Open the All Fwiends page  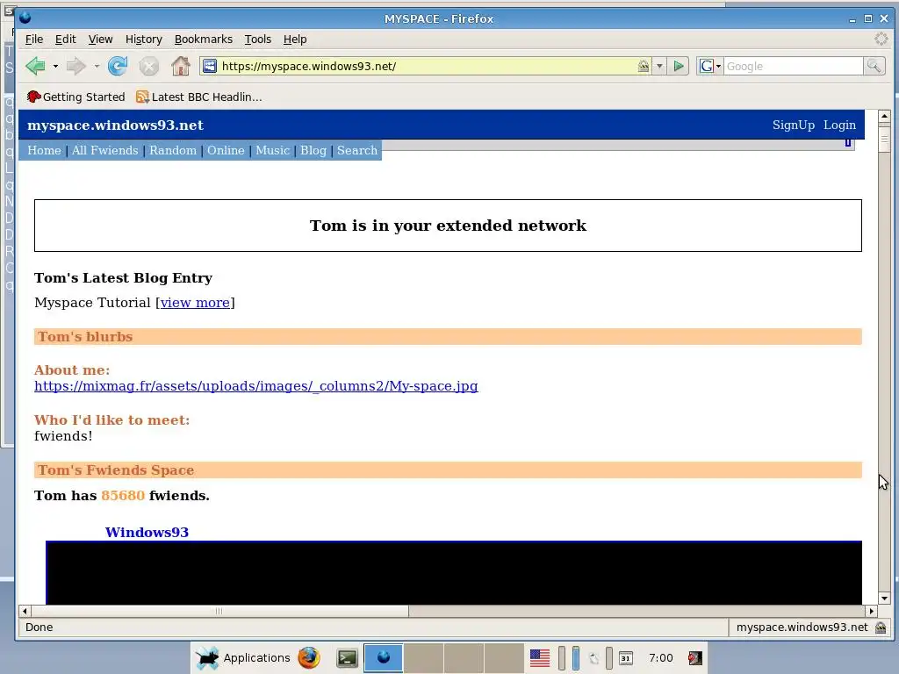pyautogui.click(x=105, y=150)
